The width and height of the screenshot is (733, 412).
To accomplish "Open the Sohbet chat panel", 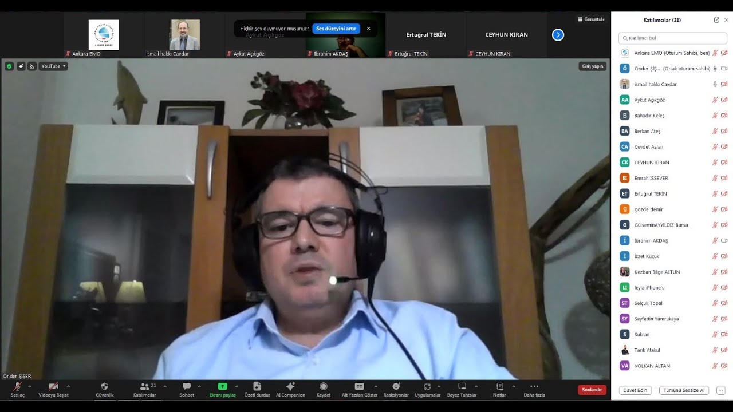I will coord(187,390).
